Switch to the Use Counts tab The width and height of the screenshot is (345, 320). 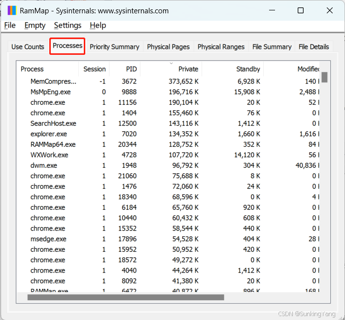click(x=28, y=47)
